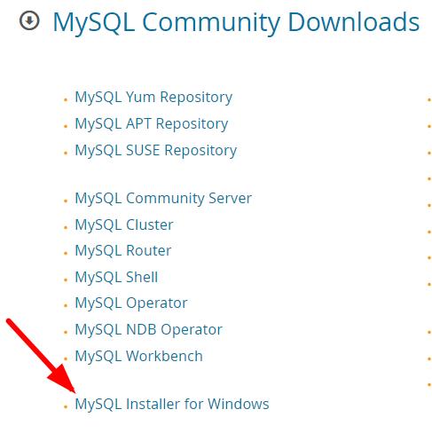Select the MySQL Shell link
The width and height of the screenshot is (432, 441).
pyautogui.click(x=116, y=277)
